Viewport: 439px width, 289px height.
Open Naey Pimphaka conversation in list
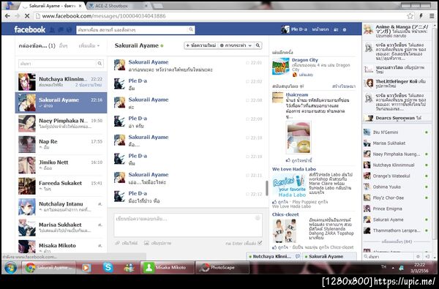pos(61,123)
